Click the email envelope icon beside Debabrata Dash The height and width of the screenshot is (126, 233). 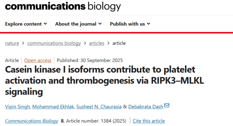[x=167, y=106]
